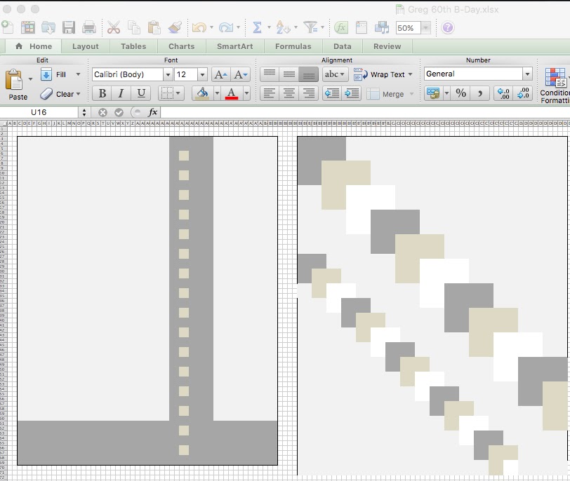Click the AutoSum icon
The image size is (570, 481).
coord(256,27)
